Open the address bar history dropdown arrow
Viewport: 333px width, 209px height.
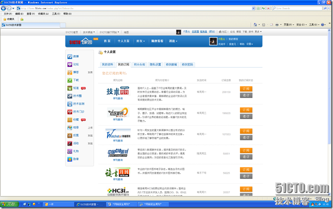point(253,8)
